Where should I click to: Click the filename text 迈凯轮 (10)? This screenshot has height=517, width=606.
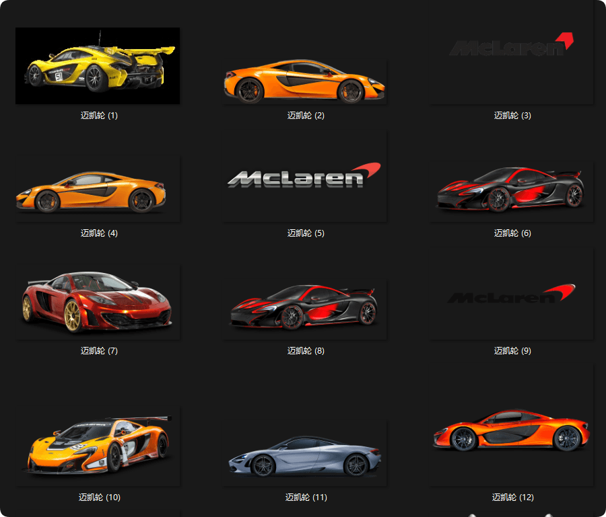pyautogui.click(x=99, y=498)
